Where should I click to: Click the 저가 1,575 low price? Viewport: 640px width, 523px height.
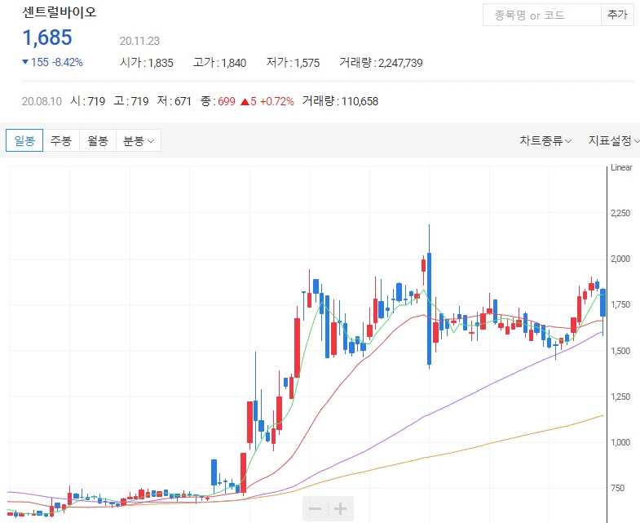[x=293, y=63]
